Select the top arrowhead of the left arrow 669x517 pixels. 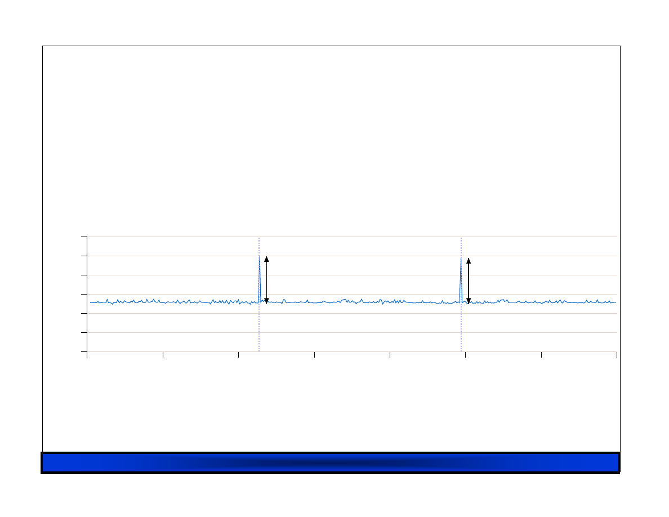tap(266, 259)
